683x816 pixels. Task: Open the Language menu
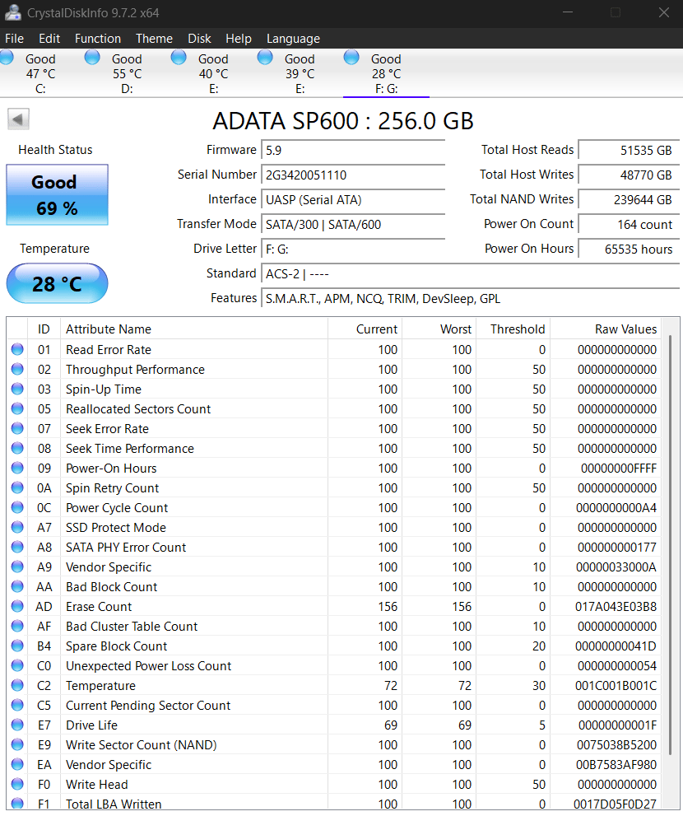(293, 39)
